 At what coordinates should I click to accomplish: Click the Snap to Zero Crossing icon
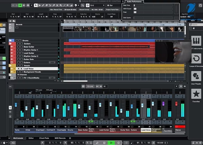tap(83, 5)
